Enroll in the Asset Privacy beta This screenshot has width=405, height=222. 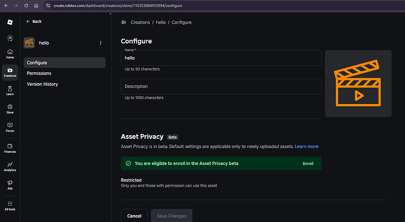tap(308, 164)
